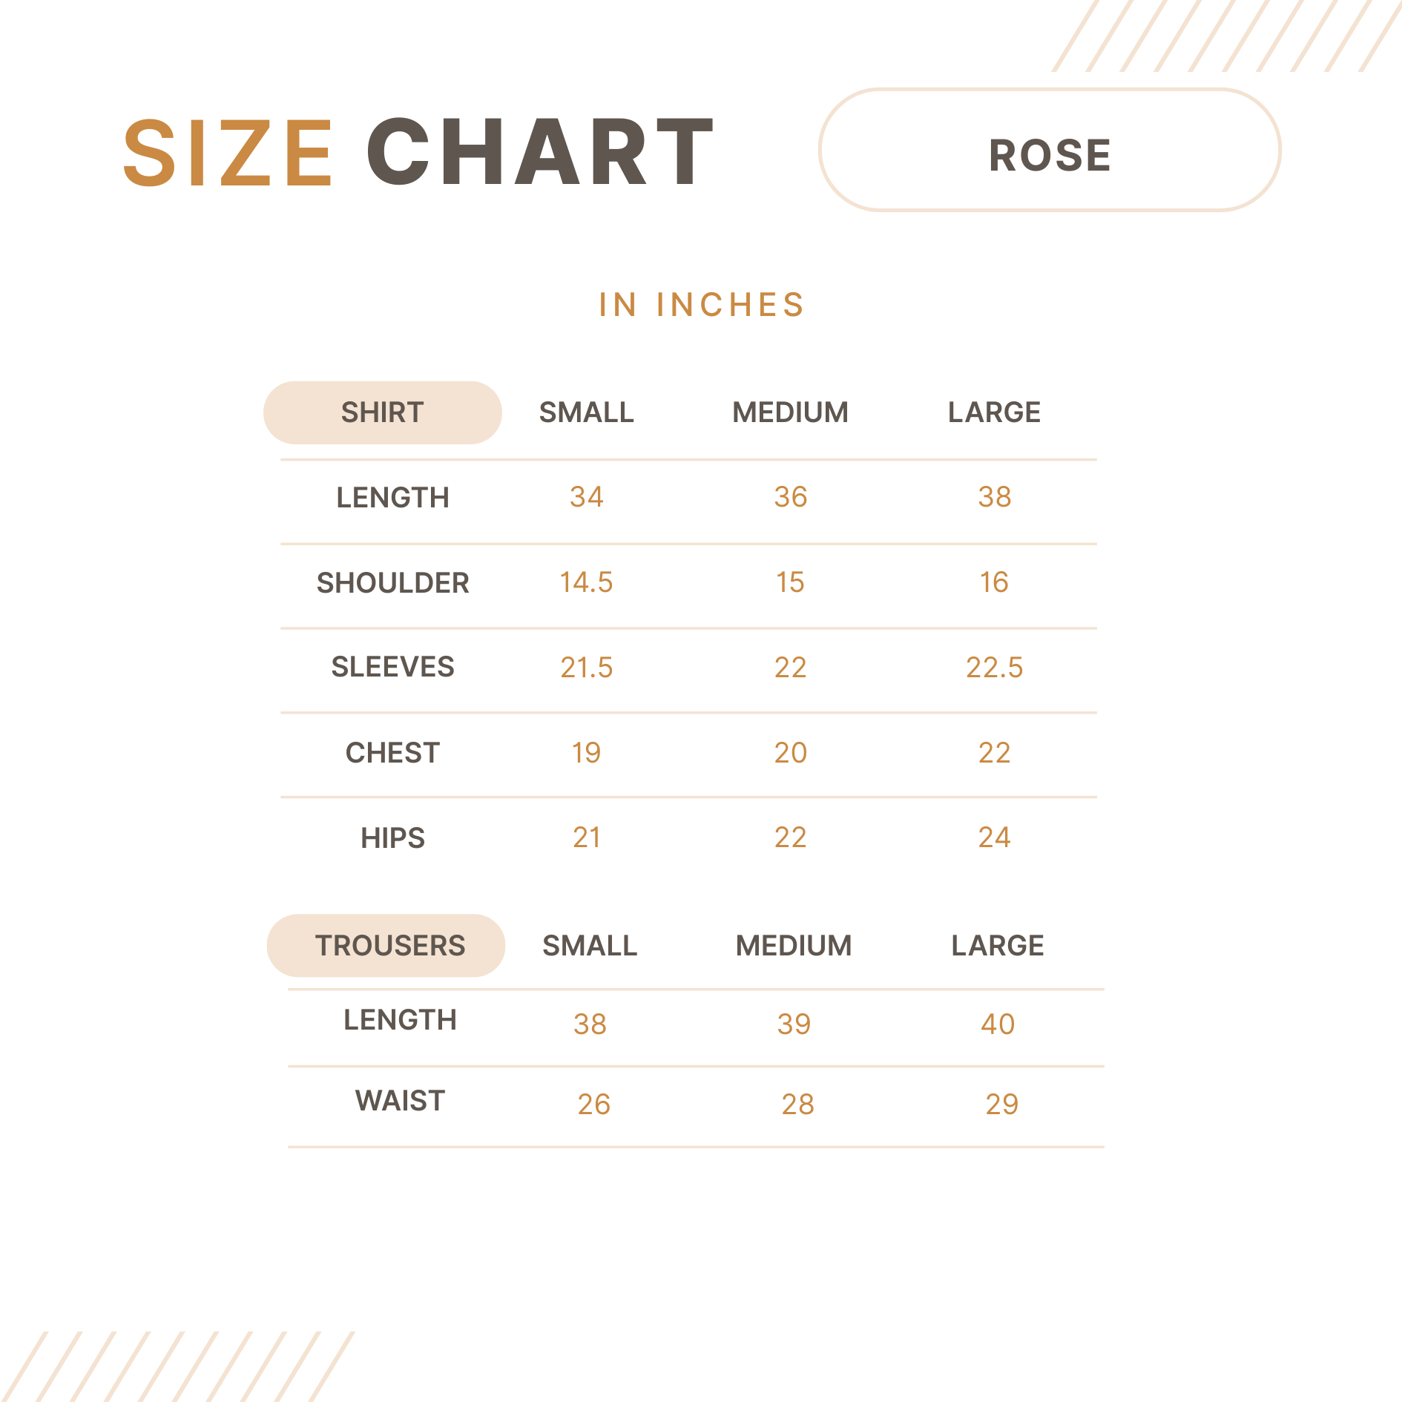This screenshot has width=1402, height=1402.
Task: Click the HIPS row label
Action: click(x=392, y=838)
